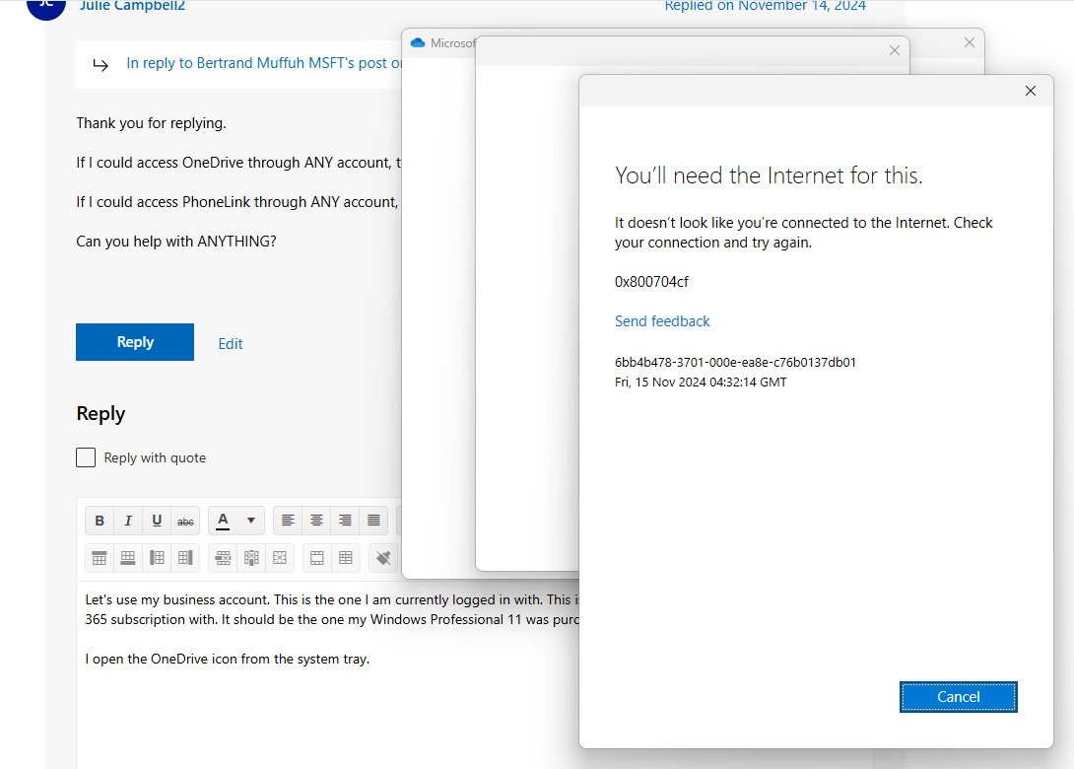Click 'Can you help with ANYTHING?' line
The height and width of the screenshot is (769, 1074).
(176, 242)
